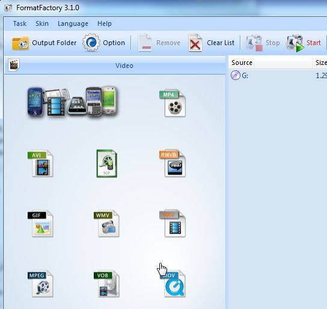Choose the MOV QuickTime format icon
Screen dimensions: 327x309
173,284
